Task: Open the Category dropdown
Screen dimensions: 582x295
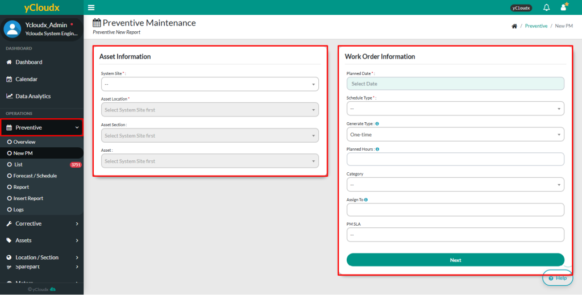Action: point(455,184)
